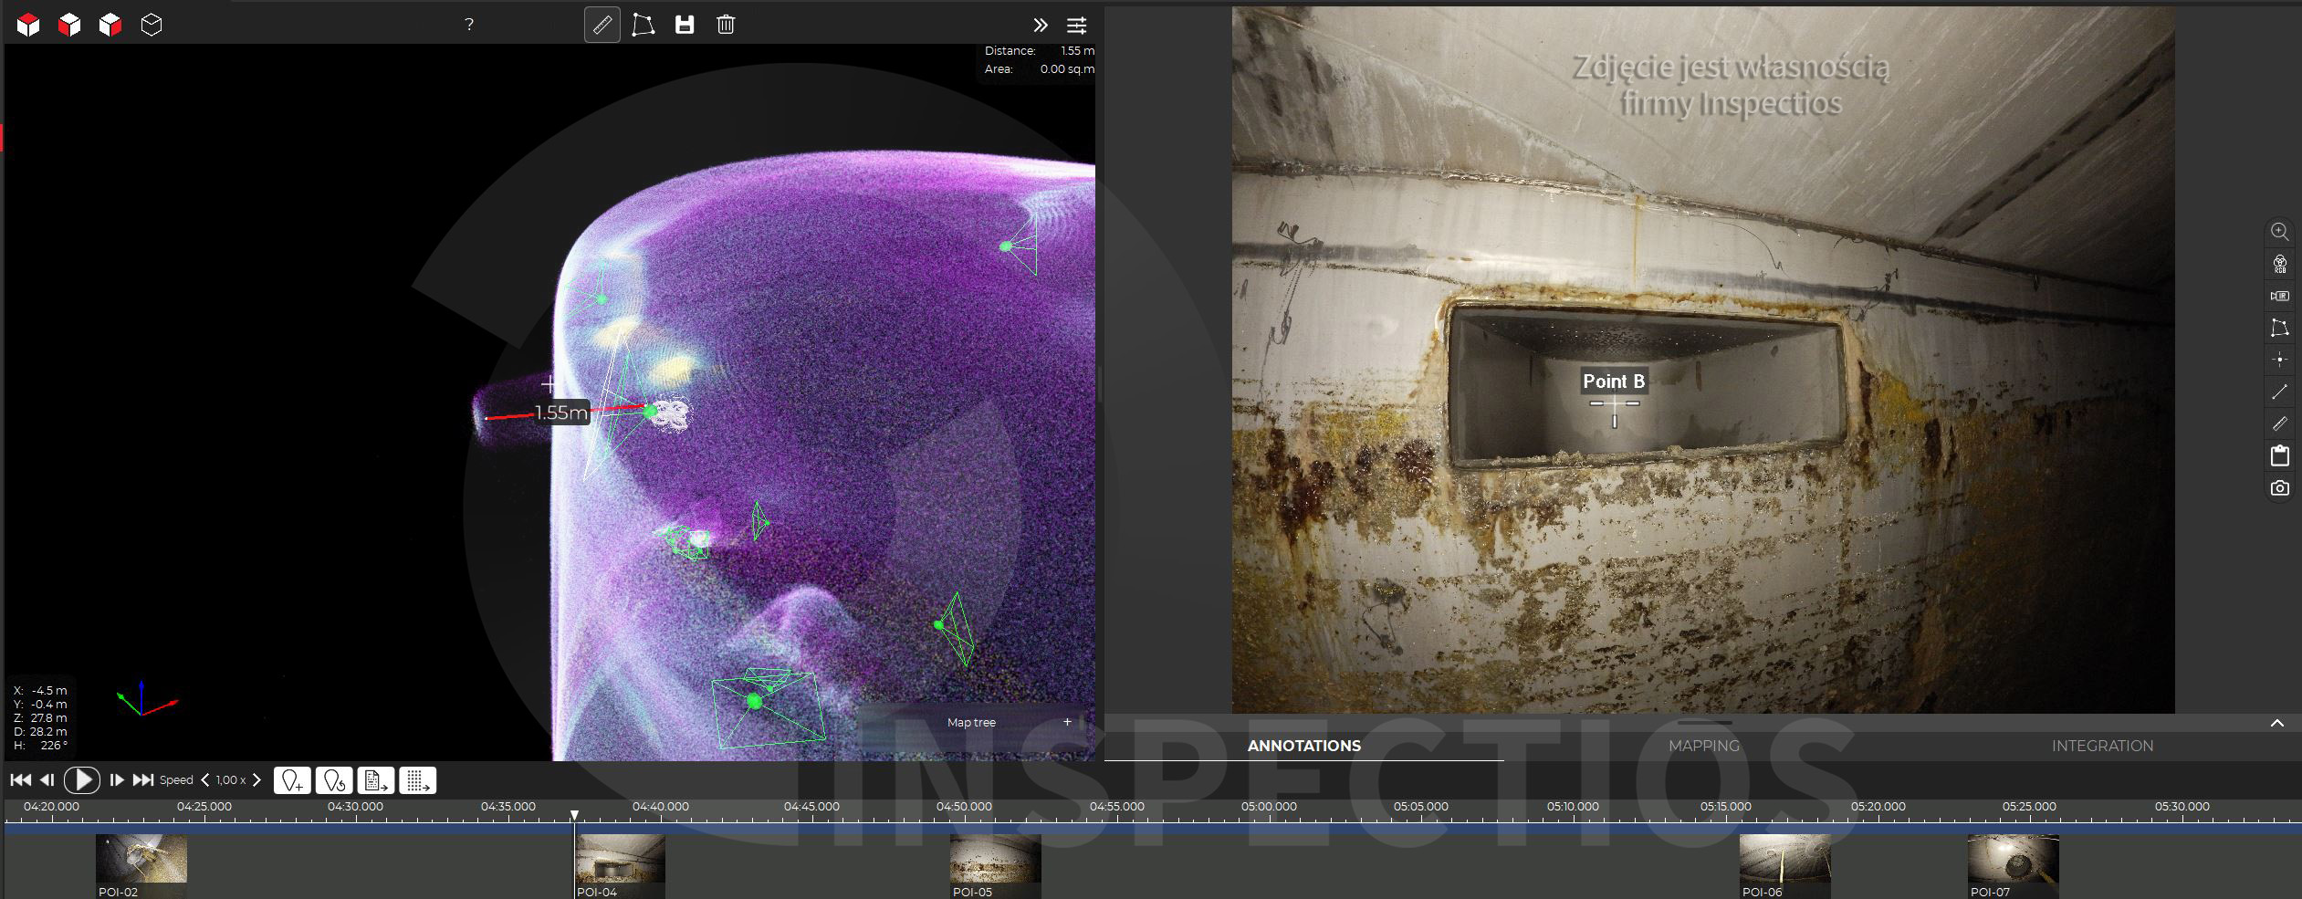Image resolution: width=2302 pixels, height=899 pixels.
Task: Select the point marker tool
Action: click(2280, 360)
